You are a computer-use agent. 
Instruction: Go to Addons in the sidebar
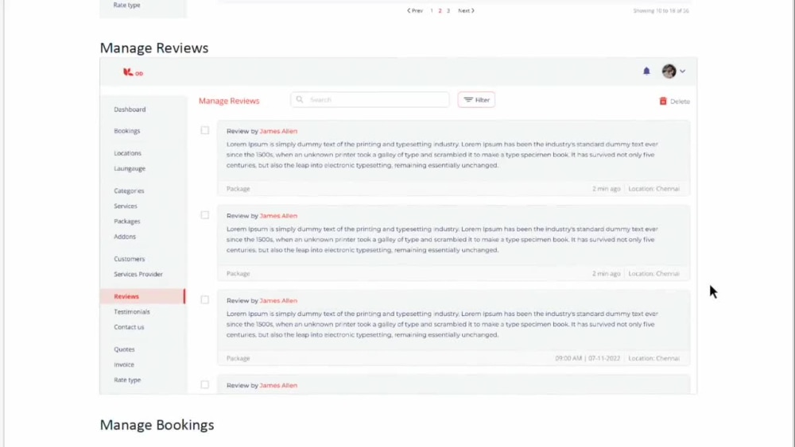[x=125, y=237]
